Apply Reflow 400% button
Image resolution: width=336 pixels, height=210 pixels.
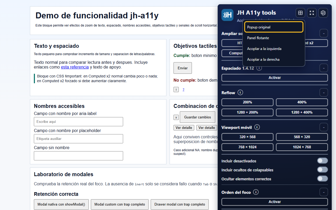pyautogui.click(x=302, y=102)
